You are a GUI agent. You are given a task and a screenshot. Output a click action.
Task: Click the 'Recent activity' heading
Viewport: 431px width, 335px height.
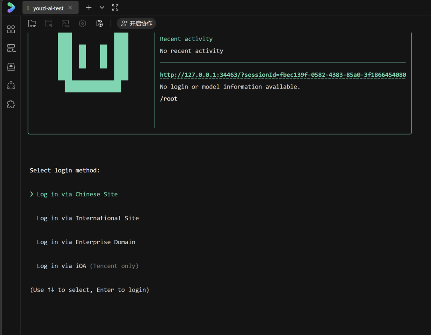[186, 39]
